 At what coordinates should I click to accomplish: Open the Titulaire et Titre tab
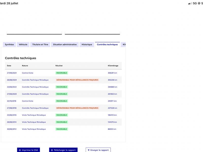pyautogui.click(x=40, y=45)
